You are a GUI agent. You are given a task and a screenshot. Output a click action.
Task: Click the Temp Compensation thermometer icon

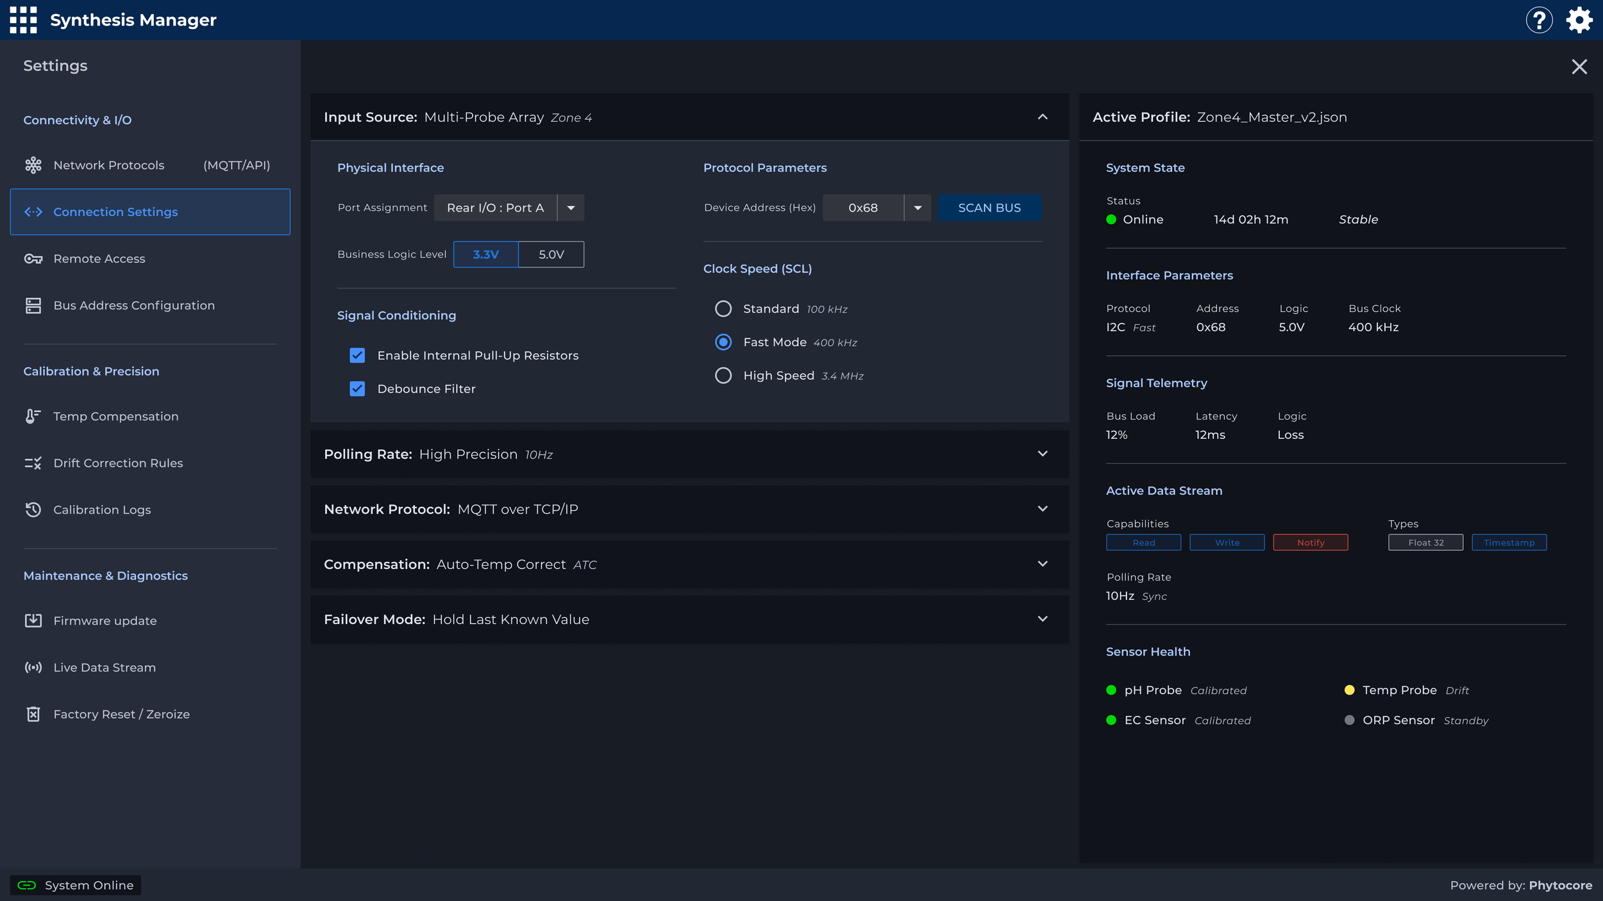click(33, 416)
